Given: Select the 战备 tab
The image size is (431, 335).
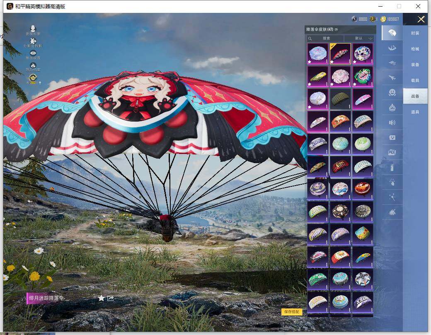Looking at the screenshot, I should click(415, 96).
